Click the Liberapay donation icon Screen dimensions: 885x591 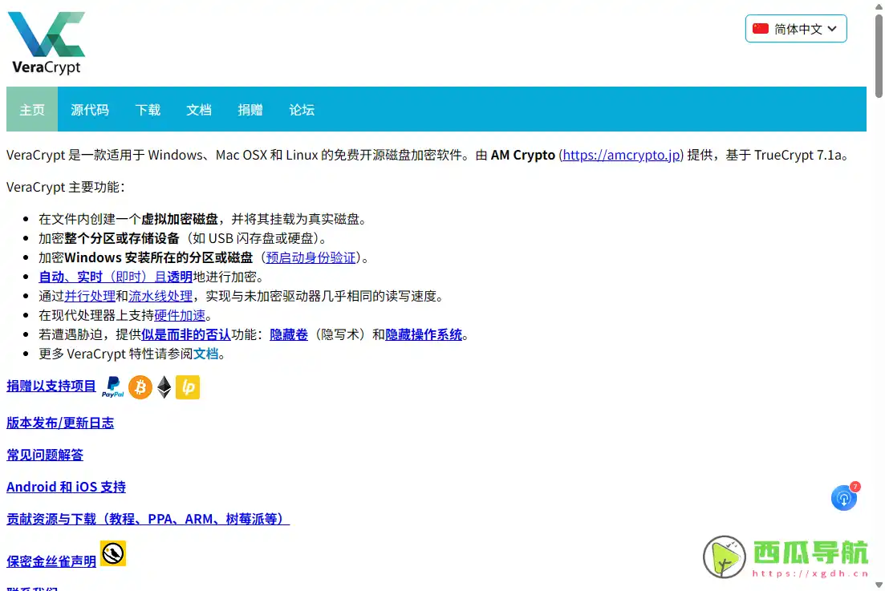pos(188,387)
